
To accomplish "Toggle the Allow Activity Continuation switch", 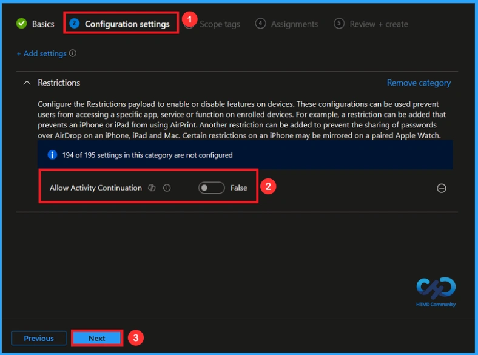I will click(211, 188).
